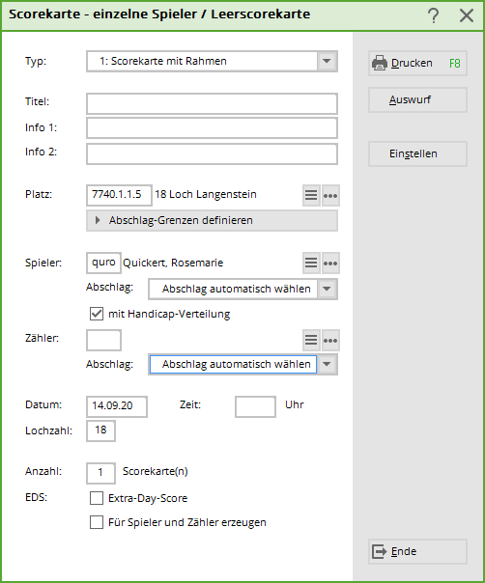The height and width of the screenshot is (583, 485).
Task: Open Zähler Abschlag dropdown arrow
Action: [x=327, y=364]
